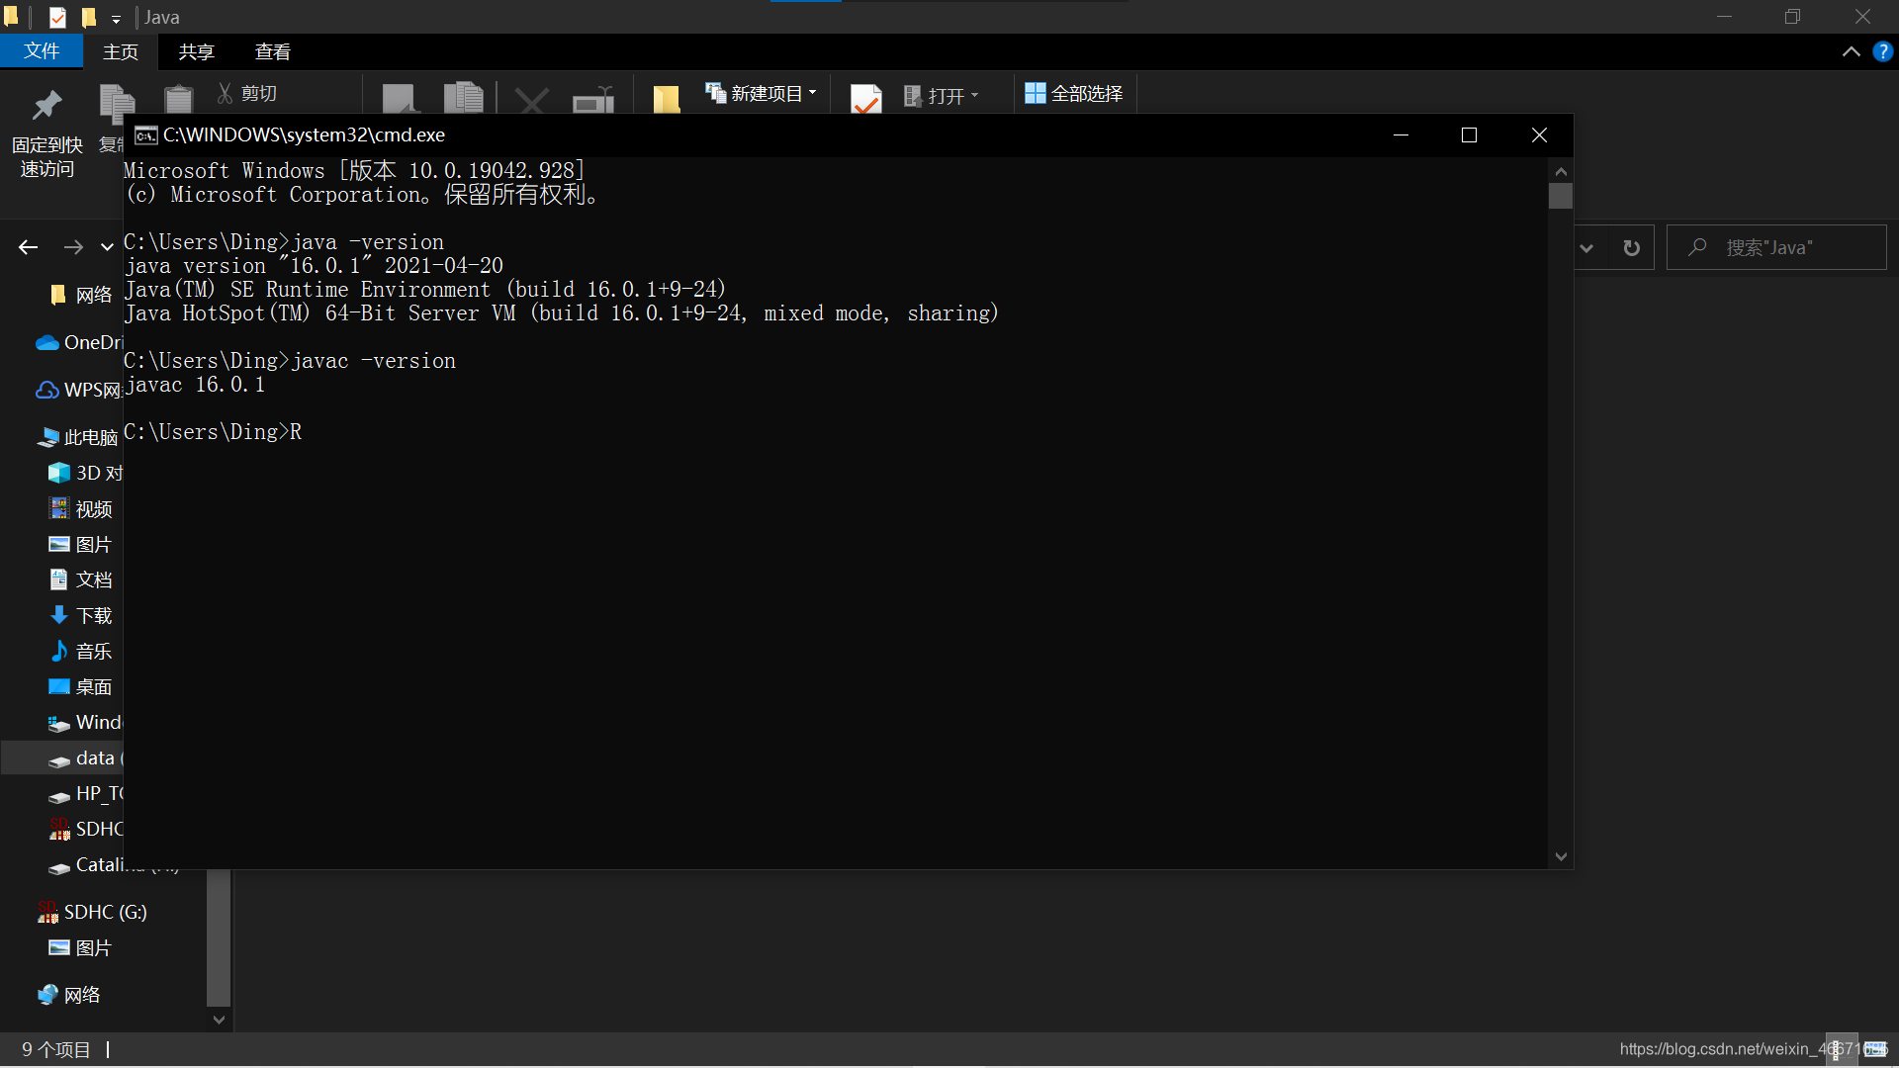Open the 打开 dropdown

941,96
